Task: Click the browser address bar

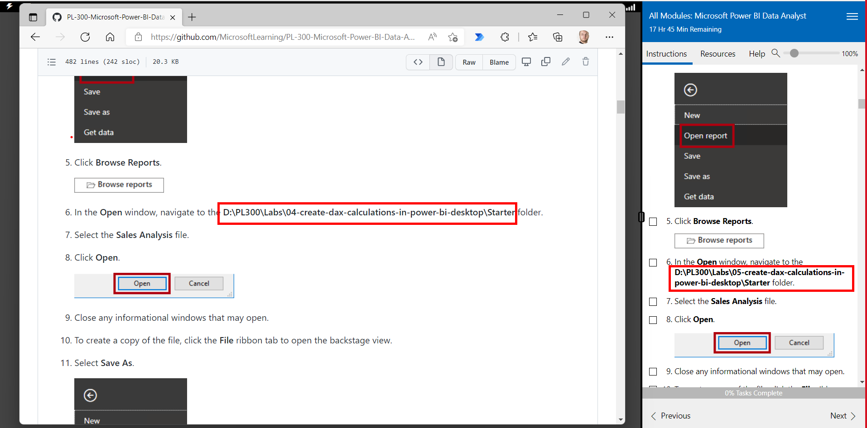Action: [x=281, y=37]
